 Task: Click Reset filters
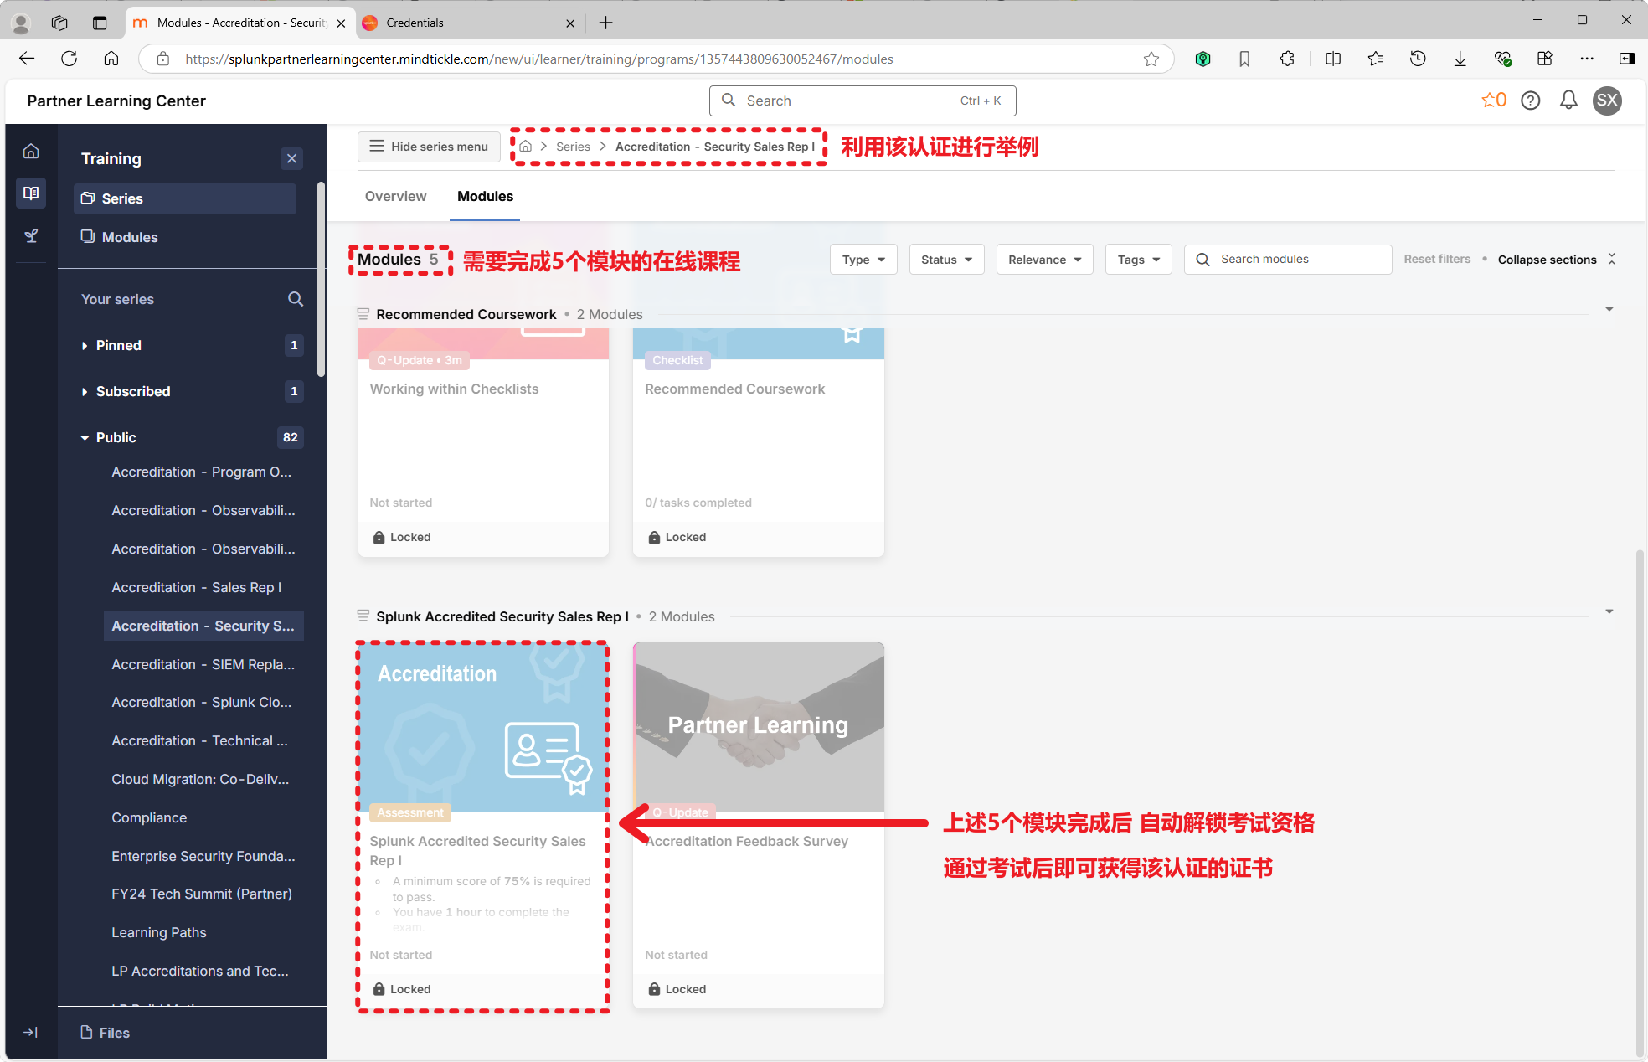coord(1437,259)
